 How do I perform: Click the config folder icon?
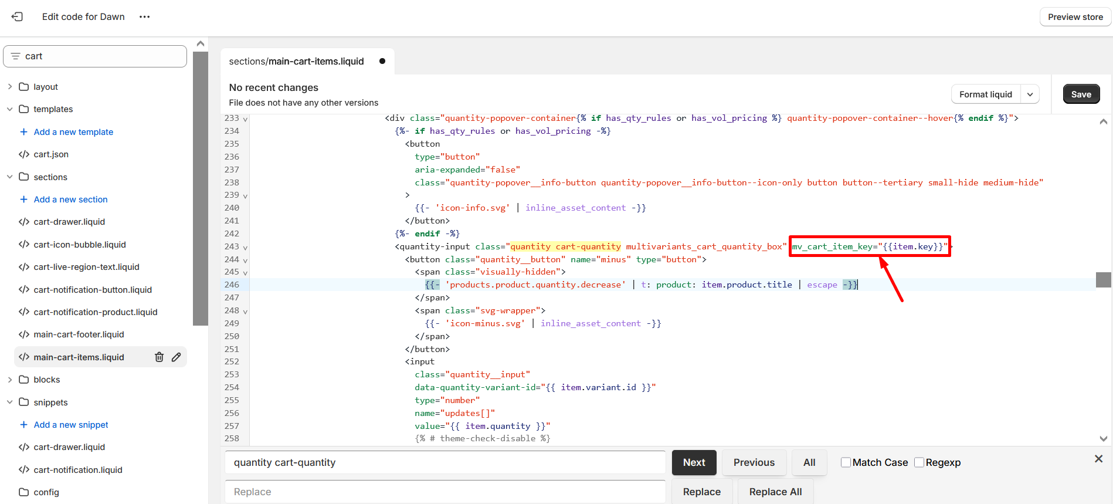point(24,492)
